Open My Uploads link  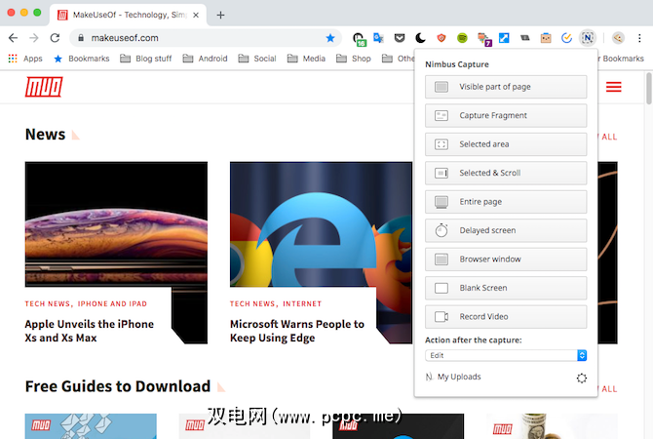tap(458, 377)
